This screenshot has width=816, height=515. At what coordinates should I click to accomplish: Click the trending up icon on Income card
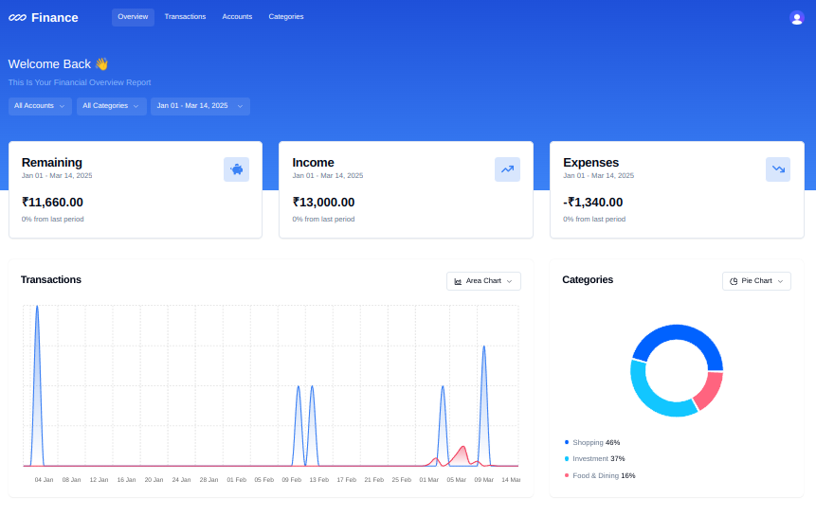pyautogui.click(x=507, y=169)
